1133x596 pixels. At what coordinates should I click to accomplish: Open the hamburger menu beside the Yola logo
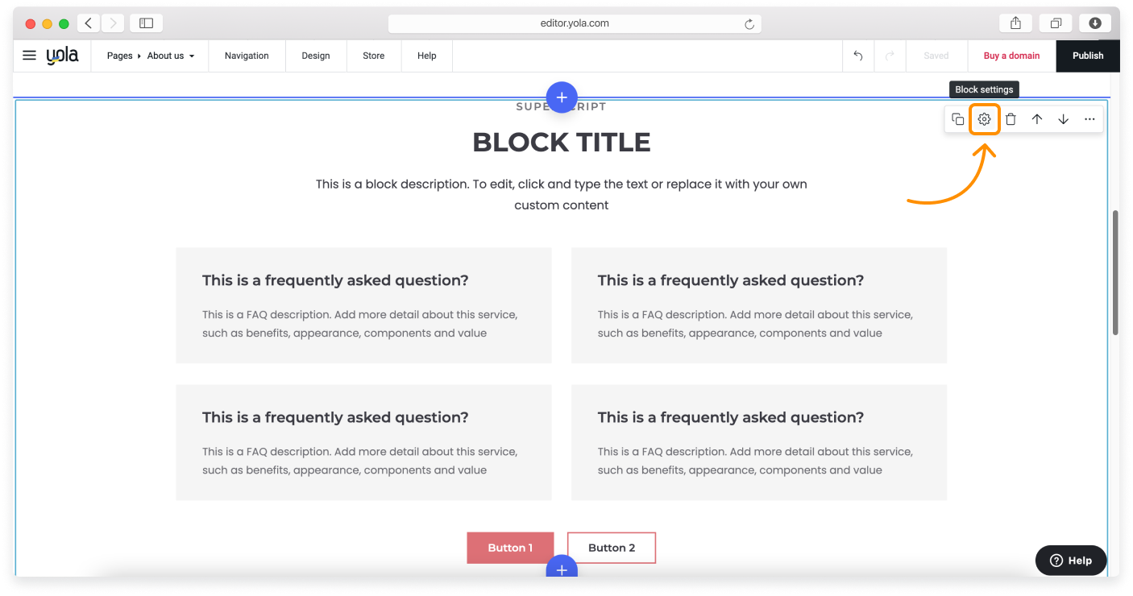(29, 55)
